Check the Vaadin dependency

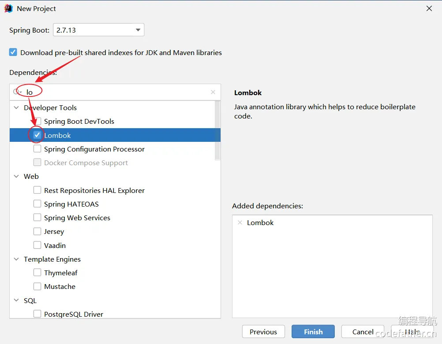click(x=37, y=245)
